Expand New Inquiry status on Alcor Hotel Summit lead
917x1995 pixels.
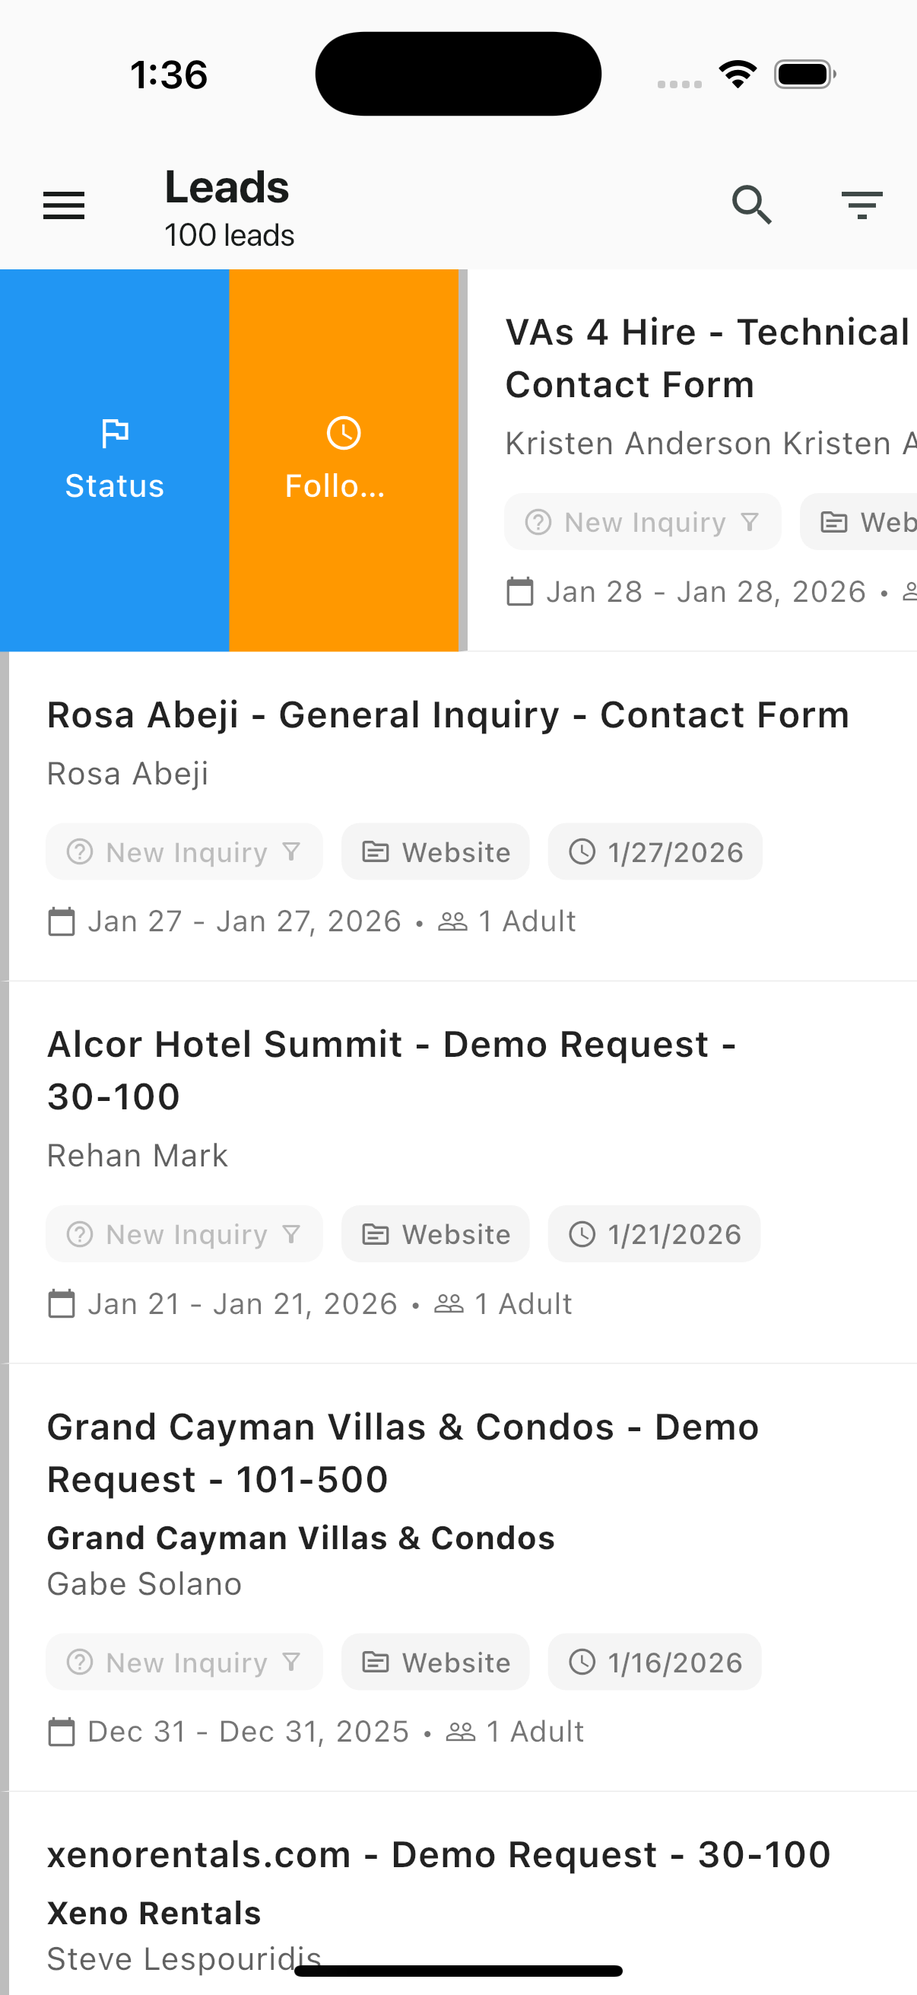pos(184,1233)
